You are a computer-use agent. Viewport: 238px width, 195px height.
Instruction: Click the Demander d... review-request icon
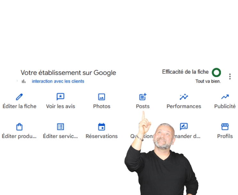pyautogui.click(x=184, y=127)
